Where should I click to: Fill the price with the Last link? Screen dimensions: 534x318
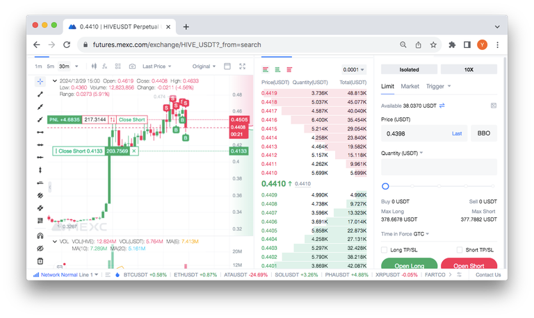457,134
